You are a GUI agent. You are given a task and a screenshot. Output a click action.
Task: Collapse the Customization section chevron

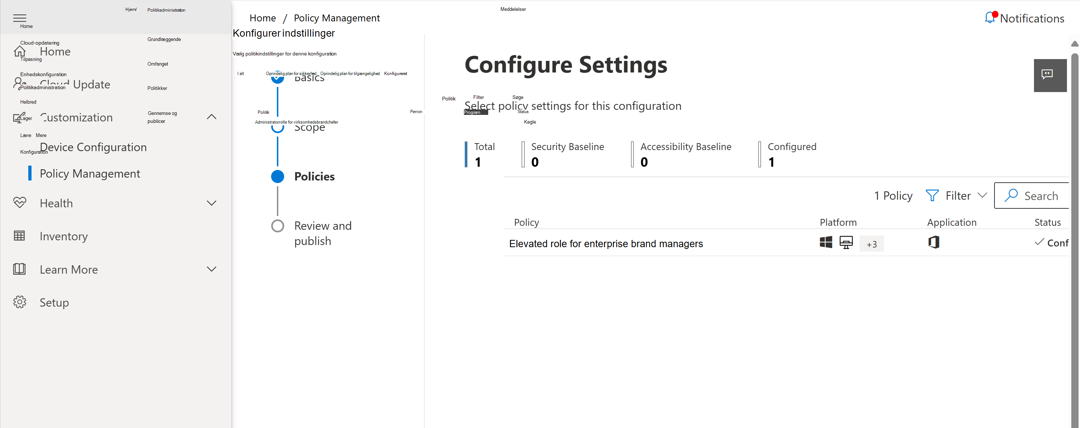click(x=212, y=117)
